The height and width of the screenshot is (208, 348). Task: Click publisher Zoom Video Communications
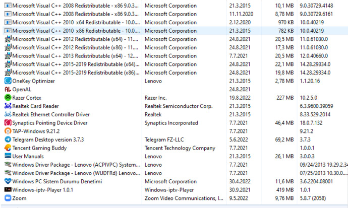pyautogui.click(x=184, y=198)
